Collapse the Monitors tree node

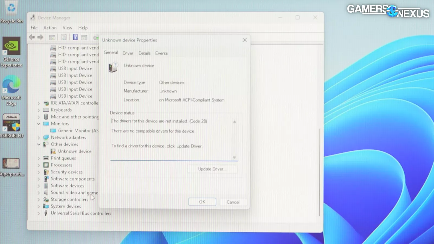(x=39, y=124)
